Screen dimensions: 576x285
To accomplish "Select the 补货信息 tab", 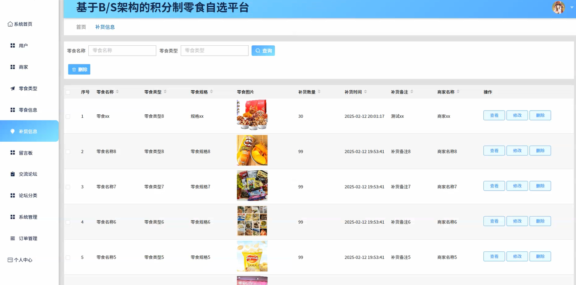I will point(105,27).
